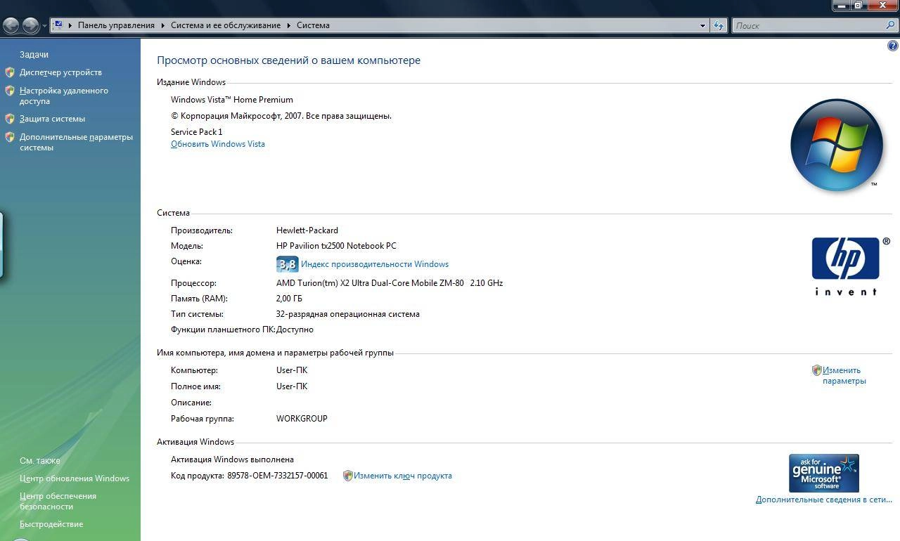The width and height of the screenshot is (900, 541).
Task: Click the product code 89578-OEM-7332157-00061
Action: [x=278, y=476]
